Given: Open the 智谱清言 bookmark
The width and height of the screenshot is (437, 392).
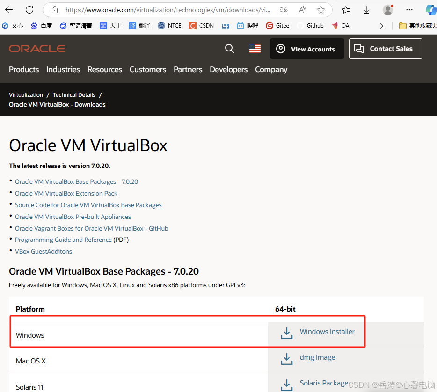Looking at the screenshot, I should click(x=76, y=26).
